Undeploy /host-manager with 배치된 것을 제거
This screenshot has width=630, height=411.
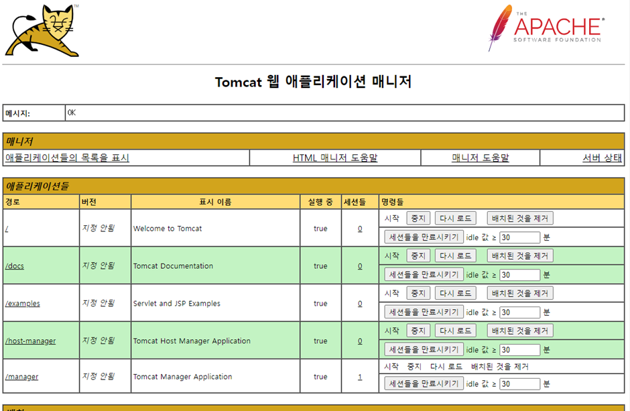pyautogui.click(x=520, y=331)
